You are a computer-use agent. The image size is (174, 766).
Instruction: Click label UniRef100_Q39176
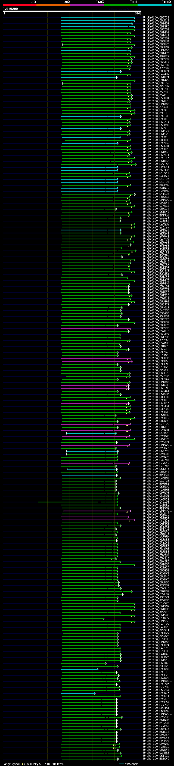tap(156, 218)
